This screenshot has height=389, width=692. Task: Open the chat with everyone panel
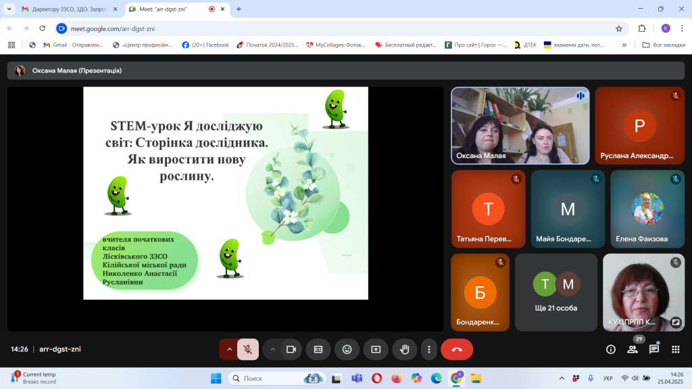[654, 349]
